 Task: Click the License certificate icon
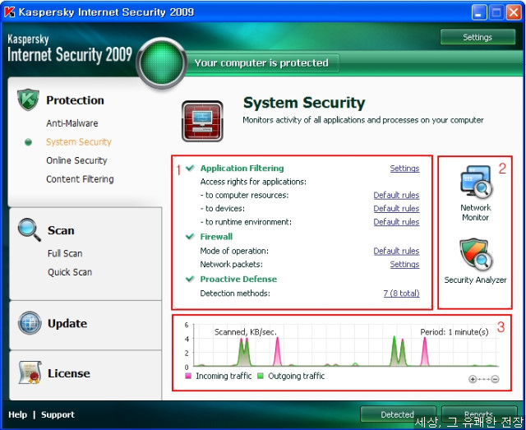tap(30, 372)
